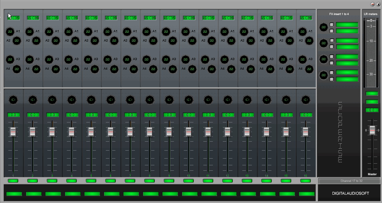Click the A4 send knob on channel 16
The height and width of the screenshot is (203, 382).
(x=309, y=69)
